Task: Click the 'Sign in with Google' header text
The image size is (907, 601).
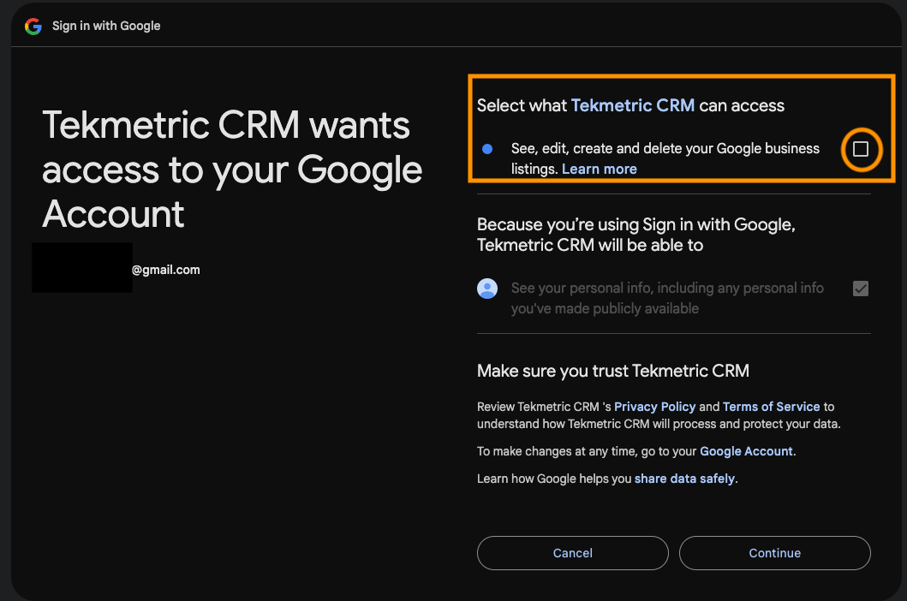Action: pos(106,26)
